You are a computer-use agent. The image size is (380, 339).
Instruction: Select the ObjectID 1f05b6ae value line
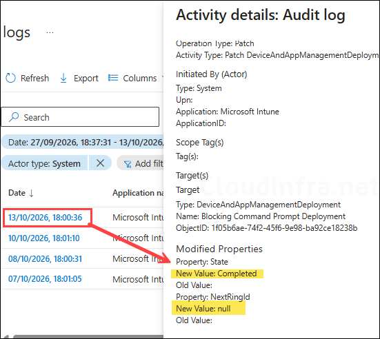pyautogui.click(x=267, y=228)
